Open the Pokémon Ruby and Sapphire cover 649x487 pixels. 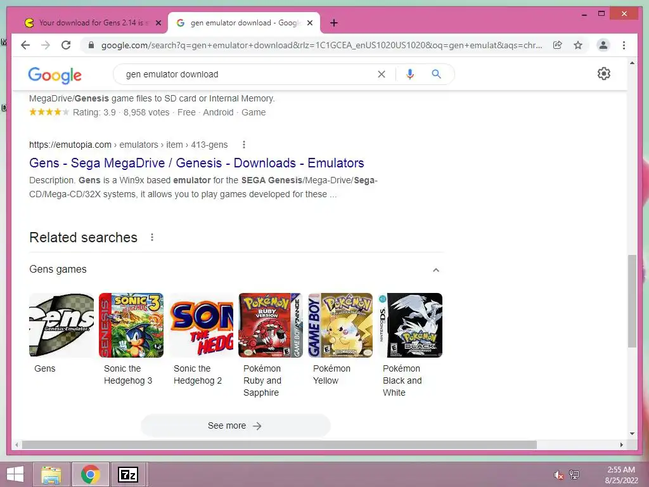(x=270, y=325)
